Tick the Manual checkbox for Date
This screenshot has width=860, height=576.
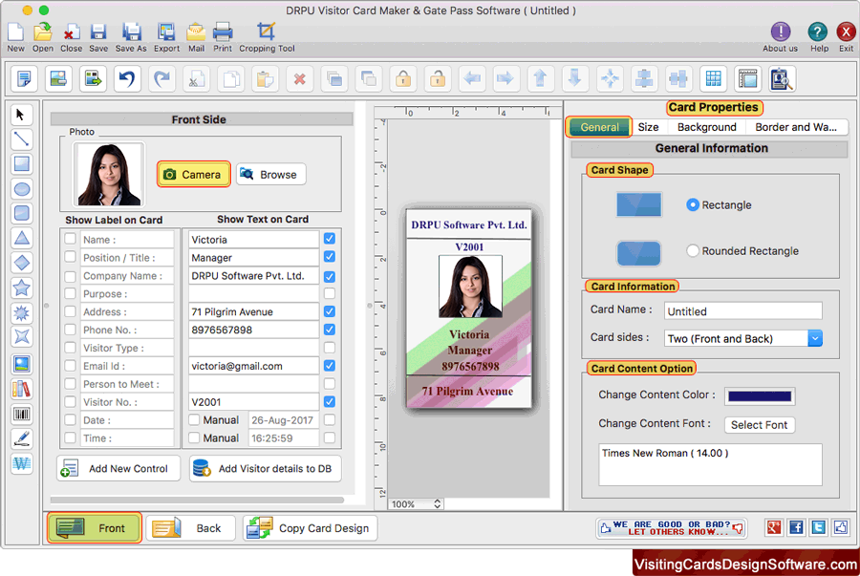pyautogui.click(x=194, y=419)
